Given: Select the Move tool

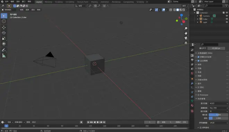Looking at the screenshot, I should tap(4, 27).
